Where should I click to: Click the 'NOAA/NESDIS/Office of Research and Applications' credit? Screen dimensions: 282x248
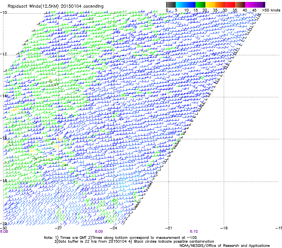pyautogui.click(x=224, y=246)
